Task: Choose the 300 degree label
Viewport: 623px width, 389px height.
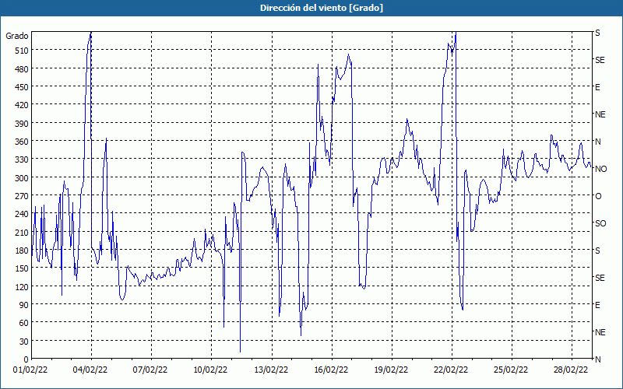Action: 22,178
